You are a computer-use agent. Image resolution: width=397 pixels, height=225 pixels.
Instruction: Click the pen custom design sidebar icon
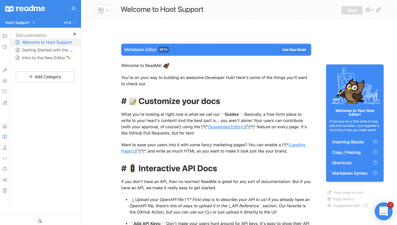pos(5,102)
